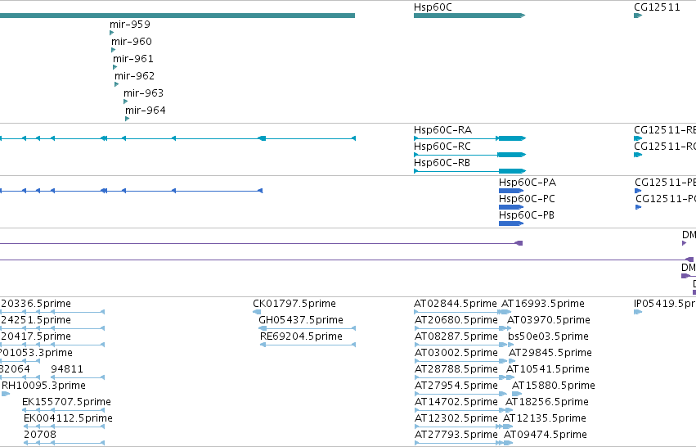Select the CG12511 gene feature
The image size is (696, 447).
pyautogui.click(x=638, y=16)
